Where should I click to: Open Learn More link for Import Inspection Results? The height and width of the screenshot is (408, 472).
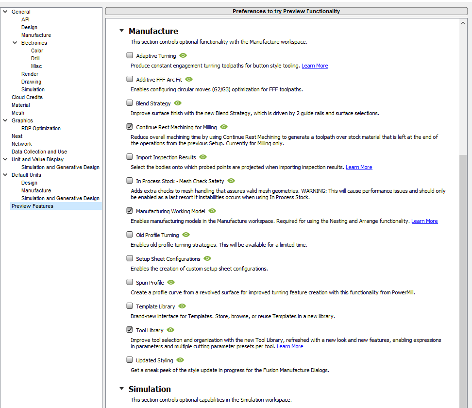pos(359,167)
